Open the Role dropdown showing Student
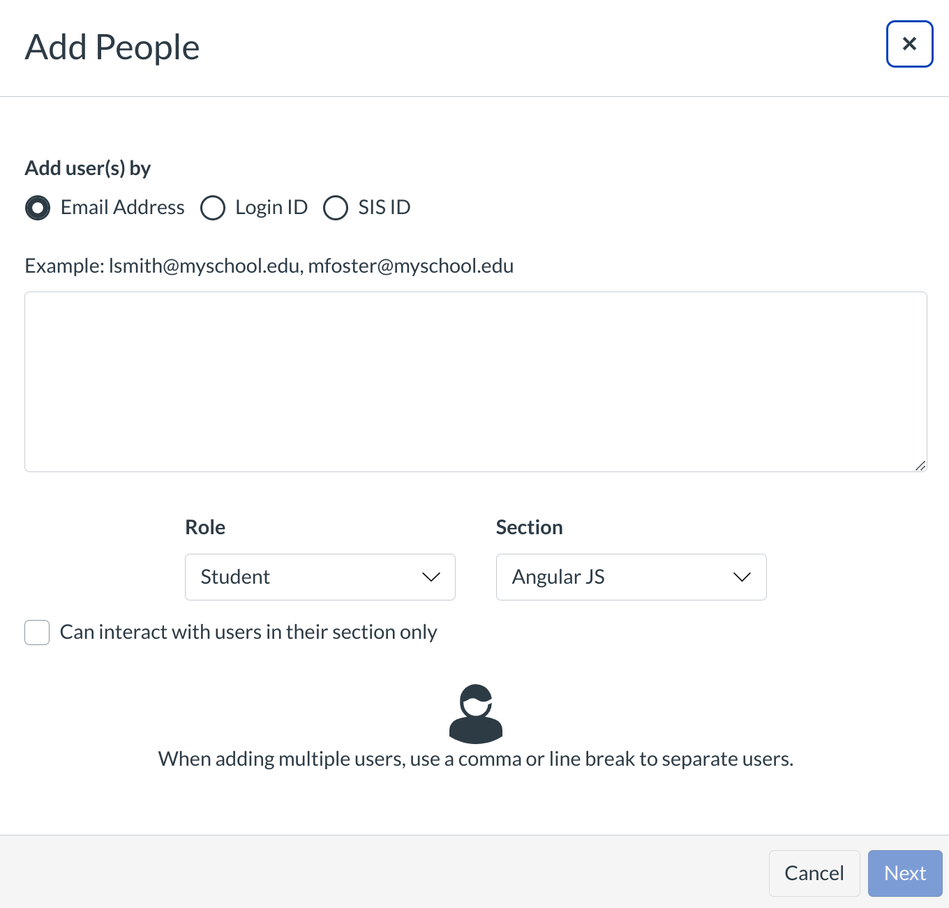This screenshot has height=908, width=949. pos(307,577)
